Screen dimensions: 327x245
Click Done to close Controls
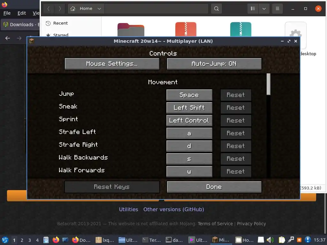[214, 187]
